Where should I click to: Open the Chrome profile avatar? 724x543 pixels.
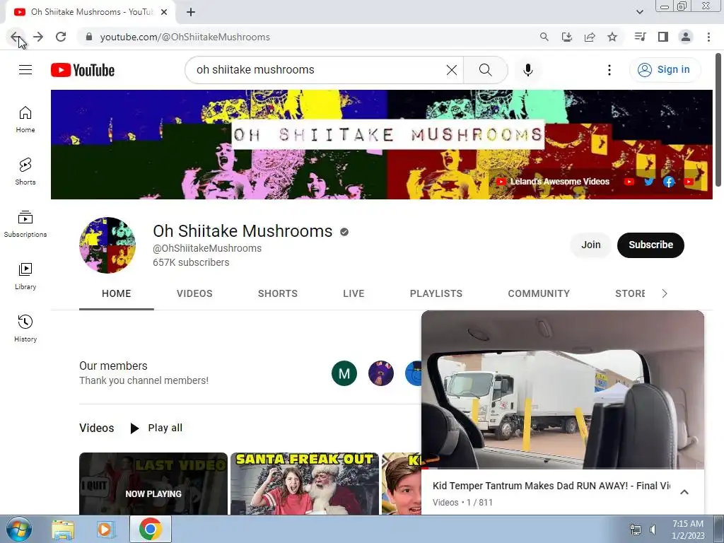click(686, 37)
